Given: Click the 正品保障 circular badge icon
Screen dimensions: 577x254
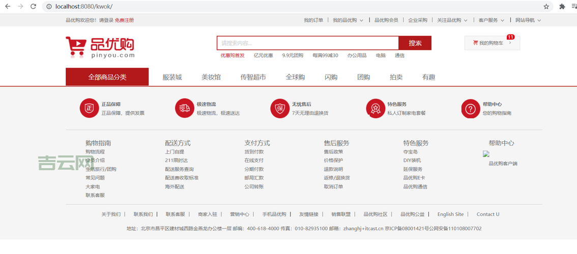Looking at the screenshot, I should pos(89,108).
